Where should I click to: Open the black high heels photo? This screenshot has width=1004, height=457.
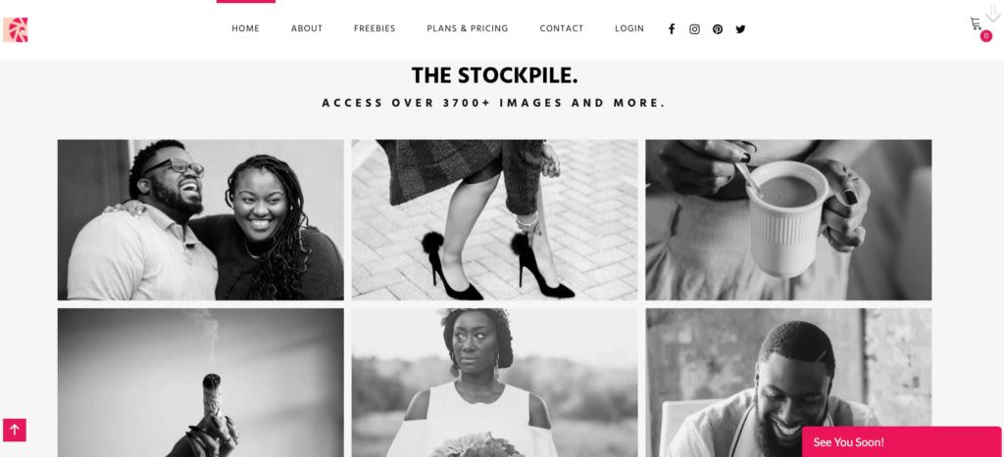click(x=494, y=220)
